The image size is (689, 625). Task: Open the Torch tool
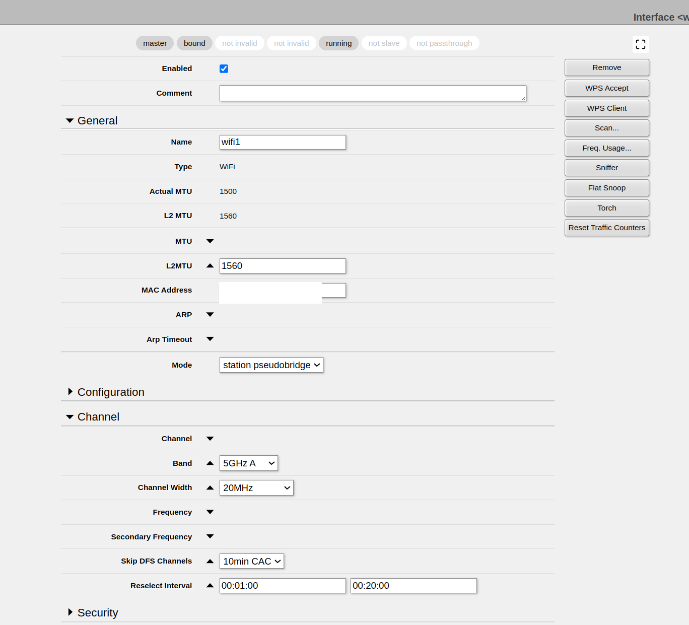[x=607, y=208]
